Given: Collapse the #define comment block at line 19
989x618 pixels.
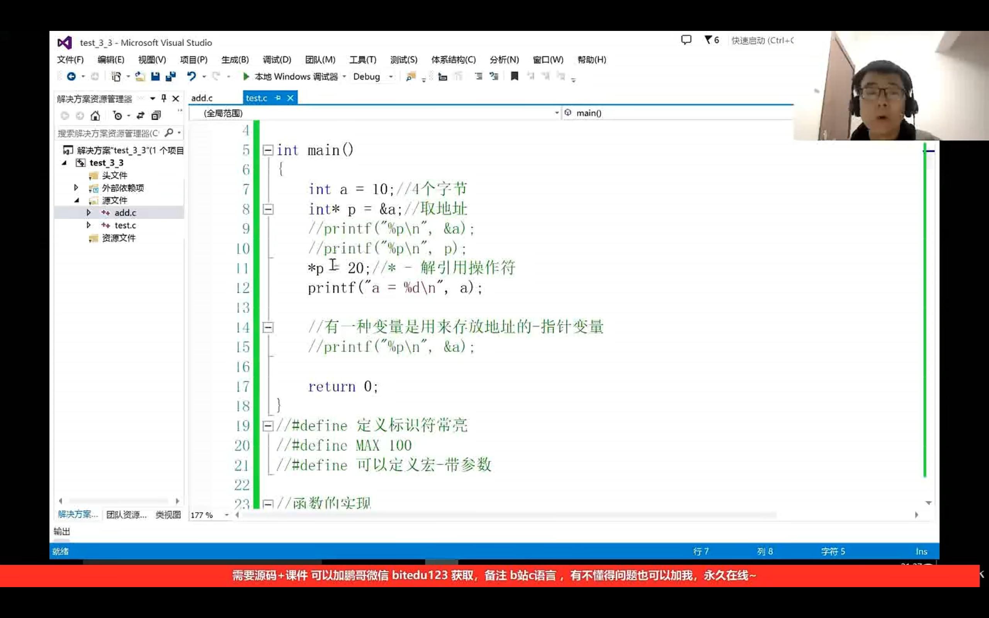Looking at the screenshot, I should 268,426.
